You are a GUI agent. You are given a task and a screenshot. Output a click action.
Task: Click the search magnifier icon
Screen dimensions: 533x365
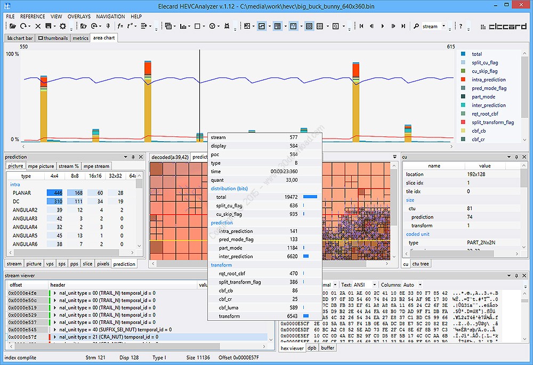tap(416, 26)
